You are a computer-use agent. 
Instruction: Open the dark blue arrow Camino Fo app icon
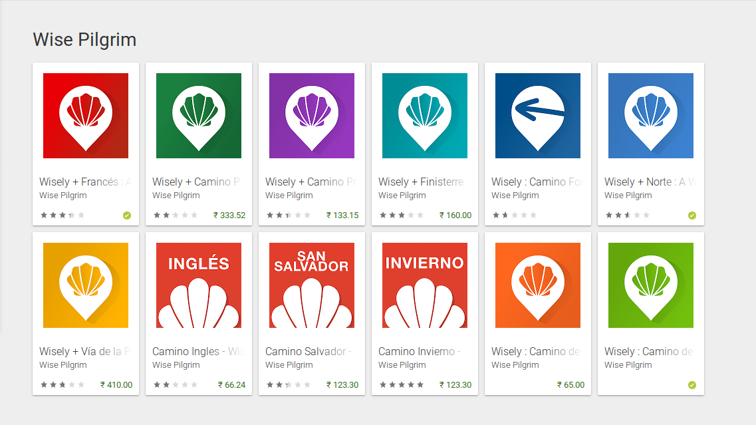(x=538, y=116)
